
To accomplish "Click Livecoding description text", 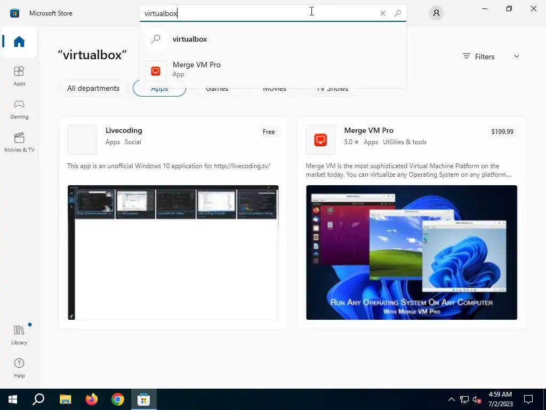I will pos(168,166).
